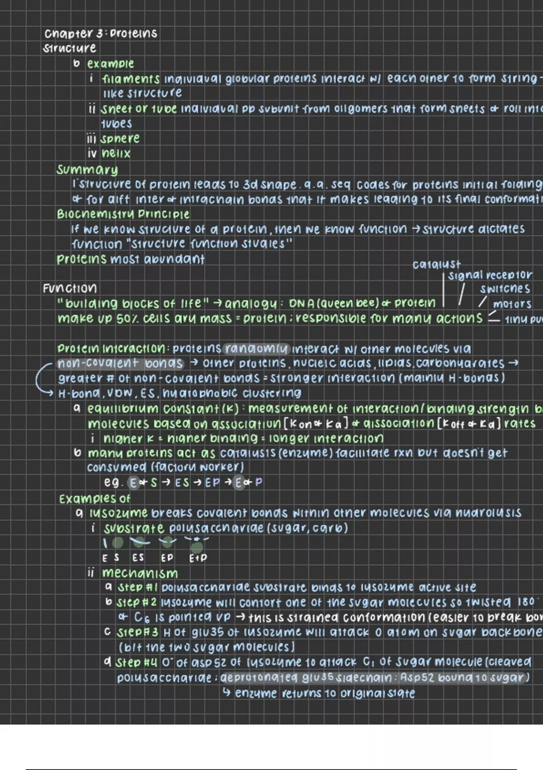
Task: Click the "Function" section heading
Action: coord(70,289)
